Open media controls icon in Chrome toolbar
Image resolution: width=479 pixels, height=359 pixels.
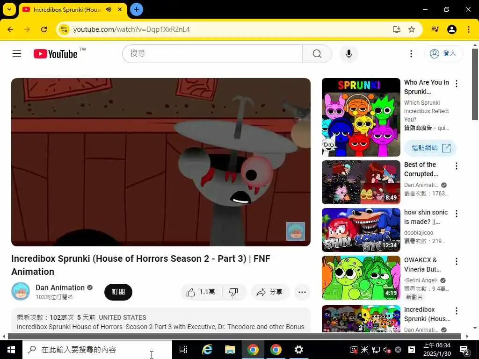435,29
